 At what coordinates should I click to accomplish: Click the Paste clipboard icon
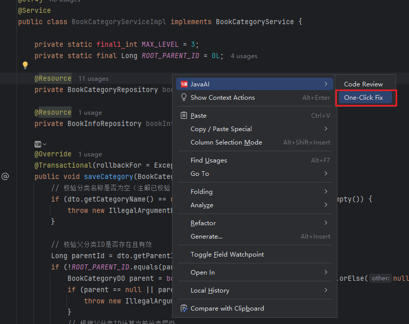[x=184, y=116]
